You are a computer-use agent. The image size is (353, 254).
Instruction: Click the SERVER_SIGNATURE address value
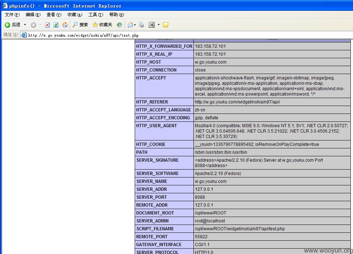pos(259,163)
